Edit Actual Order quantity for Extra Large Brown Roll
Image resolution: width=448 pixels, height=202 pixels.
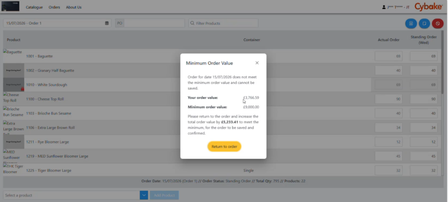pyautogui.click(x=388, y=127)
